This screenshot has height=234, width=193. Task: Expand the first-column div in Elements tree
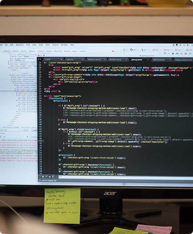12,77
